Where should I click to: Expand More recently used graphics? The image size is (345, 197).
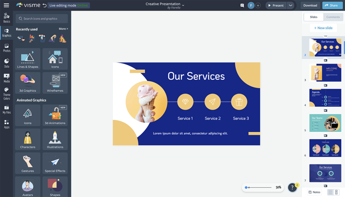coord(63,29)
